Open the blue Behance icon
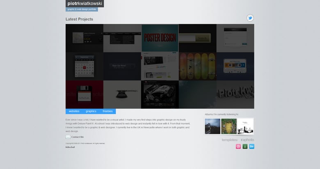The width and height of the screenshot is (320, 169). coord(252,146)
